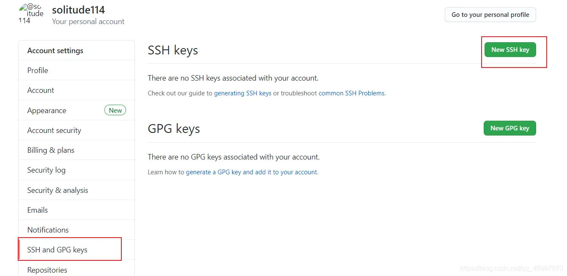Screen dimensions: 567x276
Task: Click the green New badge beside Appearance
Action: click(x=115, y=111)
